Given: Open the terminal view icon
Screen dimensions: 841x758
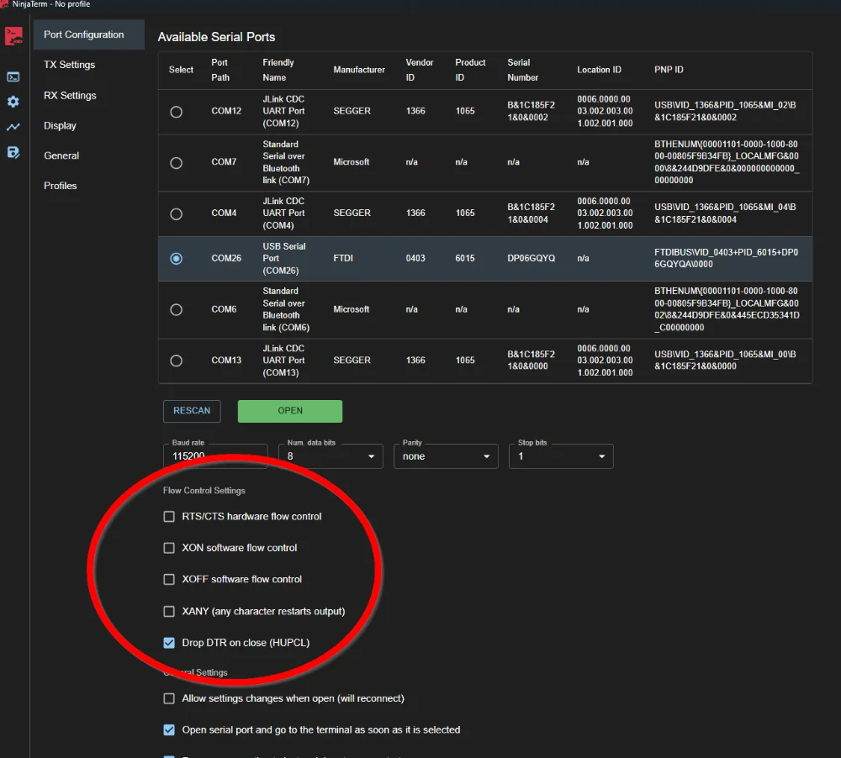Looking at the screenshot, I should tap(13, 76).
